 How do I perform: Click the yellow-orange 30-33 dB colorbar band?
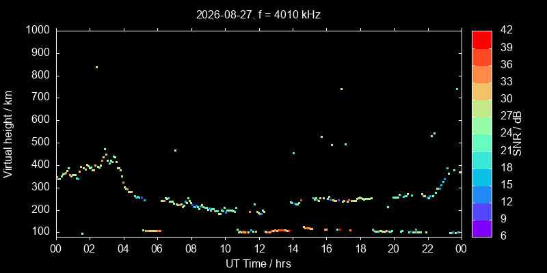click(x=482, y=91)
